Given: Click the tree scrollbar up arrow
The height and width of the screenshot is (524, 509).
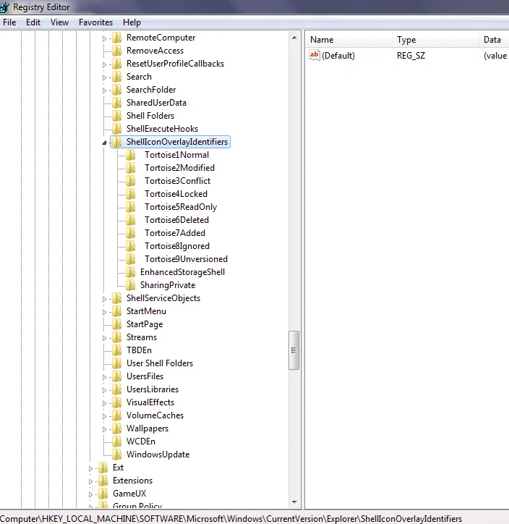Looking at the screenshot, I should click(294, 38).
